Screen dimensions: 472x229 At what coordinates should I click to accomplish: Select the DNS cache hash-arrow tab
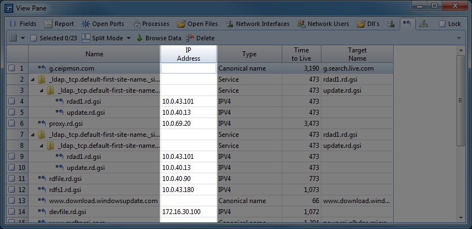coord(407,24)
